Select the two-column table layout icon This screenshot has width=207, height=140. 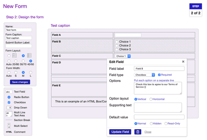point(29,55)
